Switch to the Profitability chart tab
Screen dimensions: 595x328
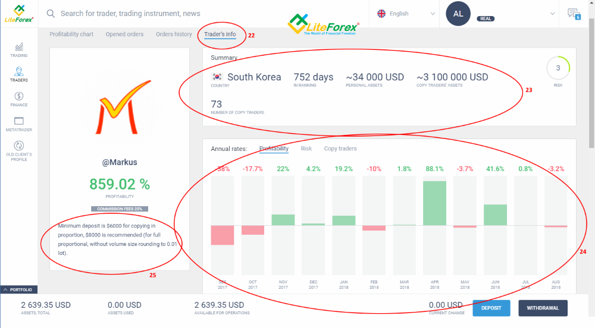coord(71,34)
